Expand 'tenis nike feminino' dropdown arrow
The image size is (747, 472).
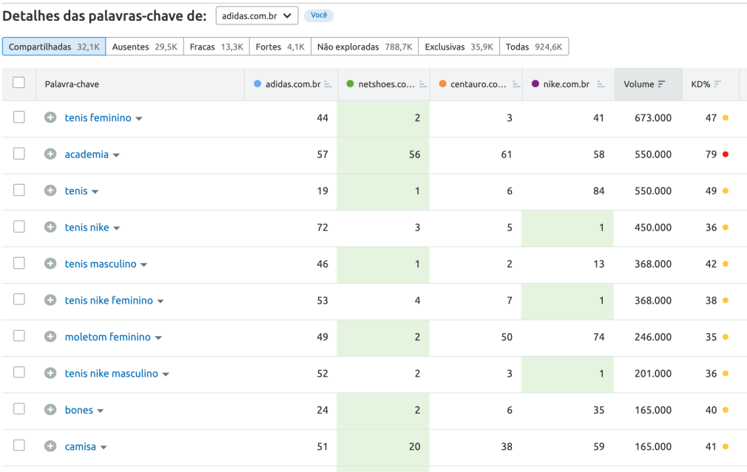pyautogui.click(x=160, y=301)
